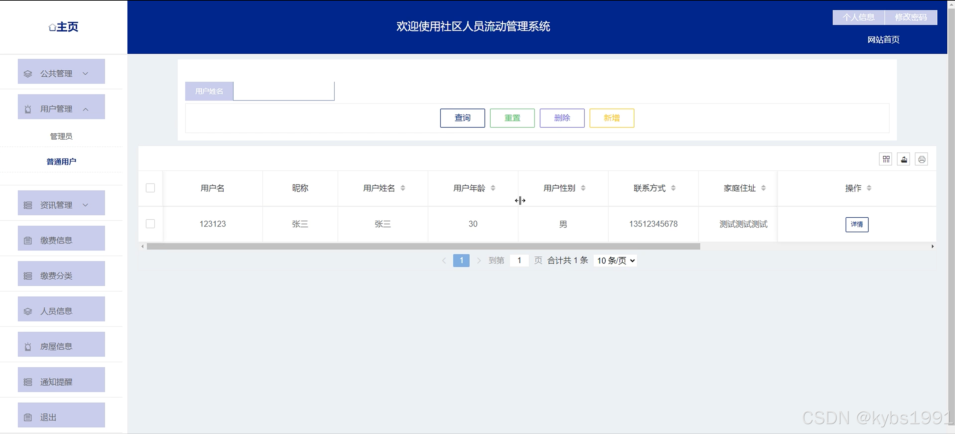955x434 pixels.
Task: Click the table horizontal scrollbar
Action: pos(423,246)
